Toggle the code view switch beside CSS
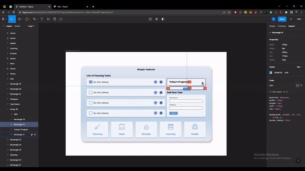Viewport: 305px width, 171px height. pos(297,85)
